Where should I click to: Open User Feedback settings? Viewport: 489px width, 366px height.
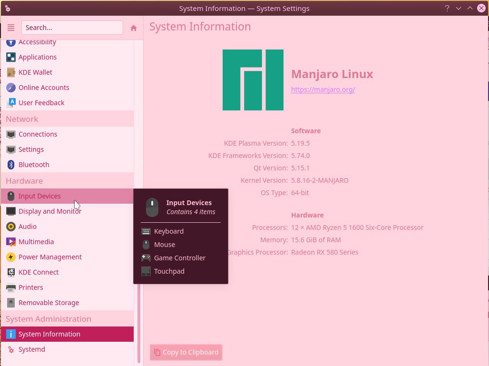[x=68, y=103]
